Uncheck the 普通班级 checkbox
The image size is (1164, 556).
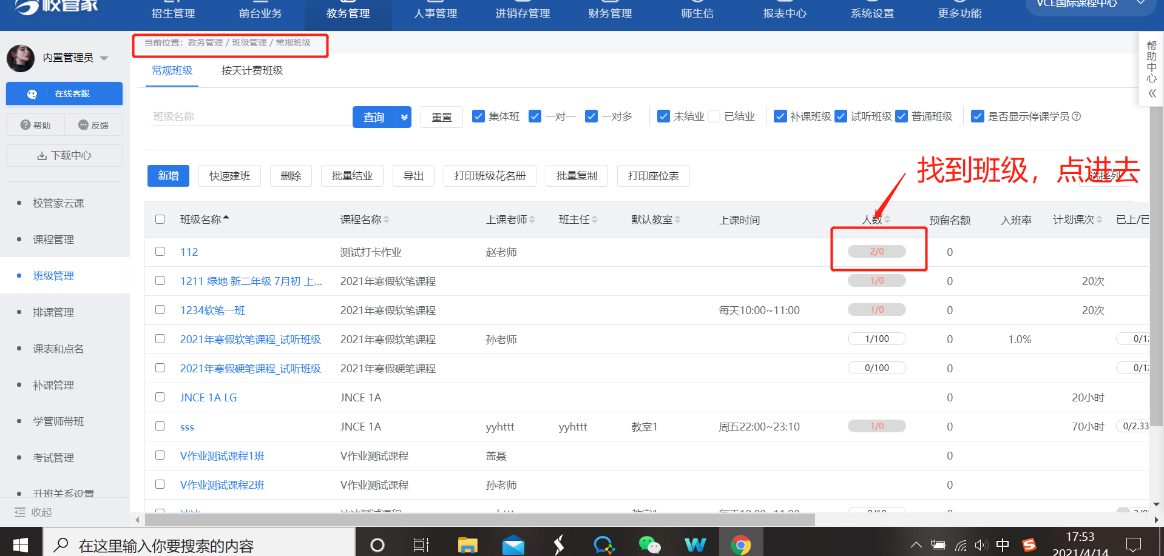pos(901,116)
